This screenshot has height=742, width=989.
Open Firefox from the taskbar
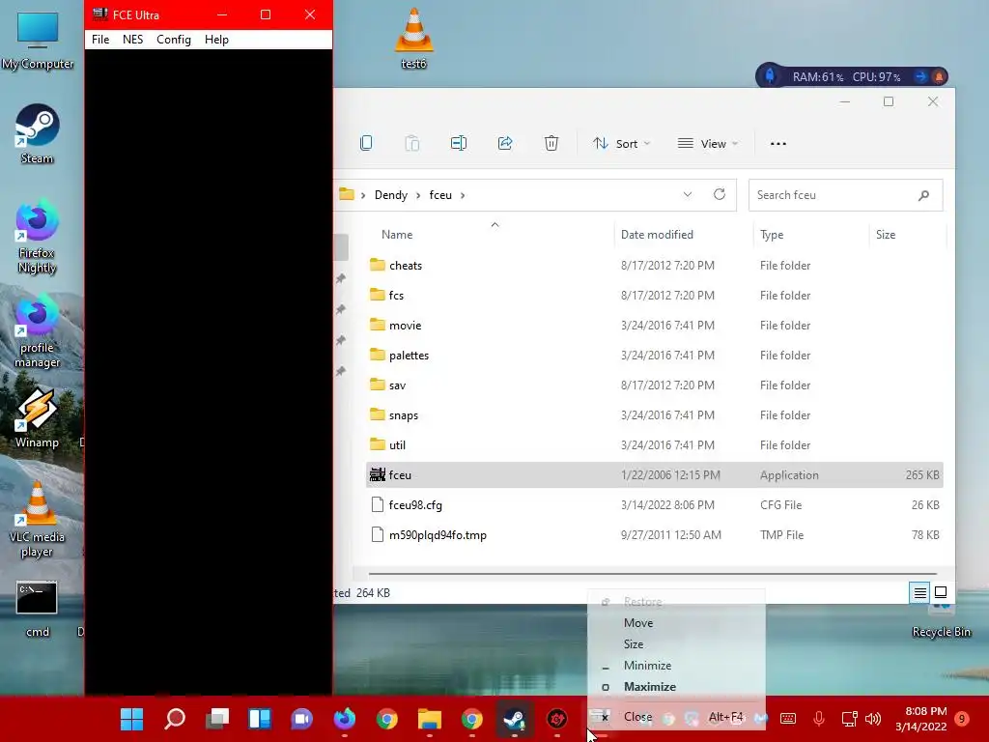pyautogui.click(x=345, y=719)
